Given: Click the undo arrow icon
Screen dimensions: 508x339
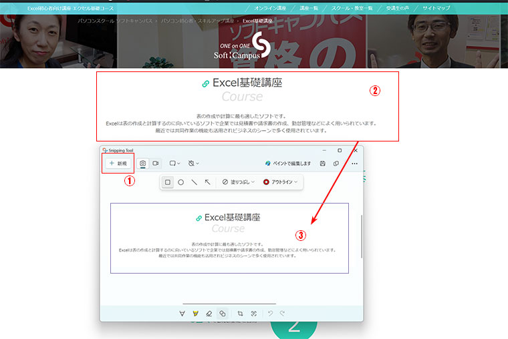Looking at the screenshot, I should [x=270, y=314].
